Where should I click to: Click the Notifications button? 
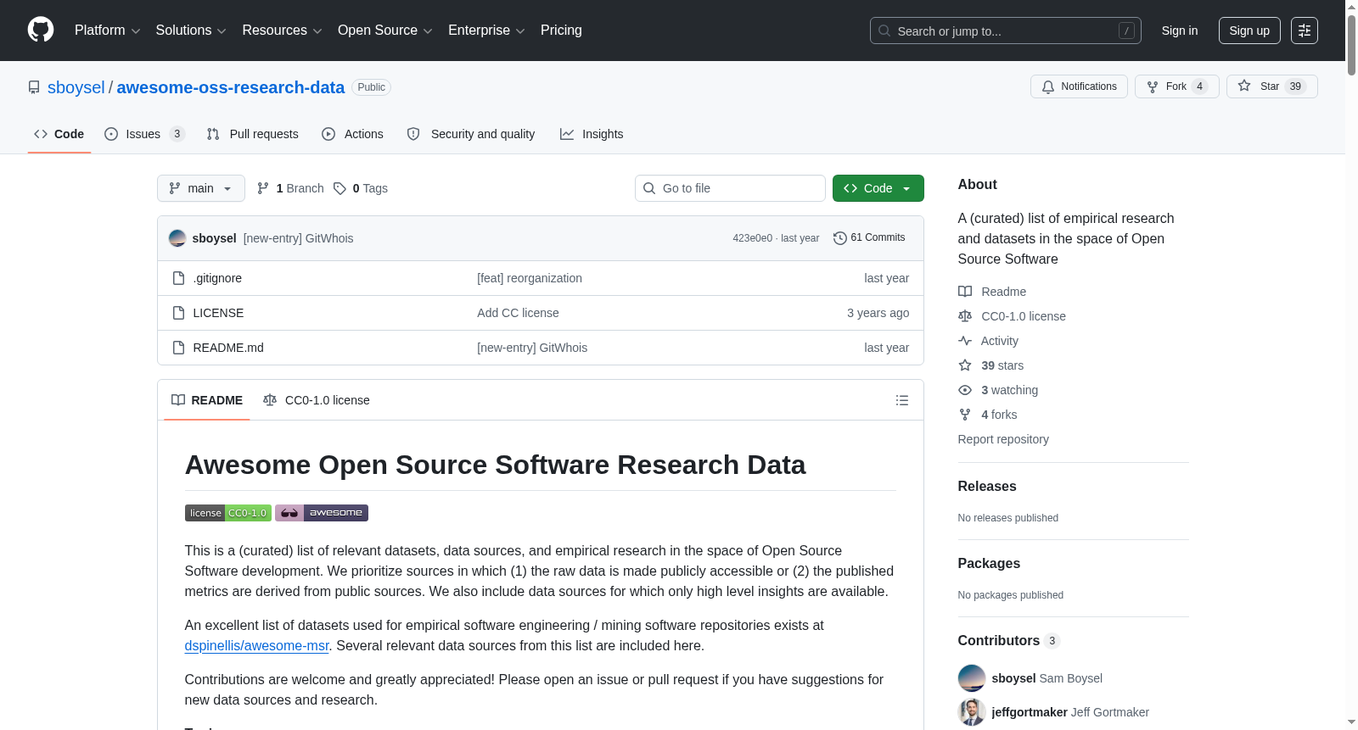pos(1079,86)
